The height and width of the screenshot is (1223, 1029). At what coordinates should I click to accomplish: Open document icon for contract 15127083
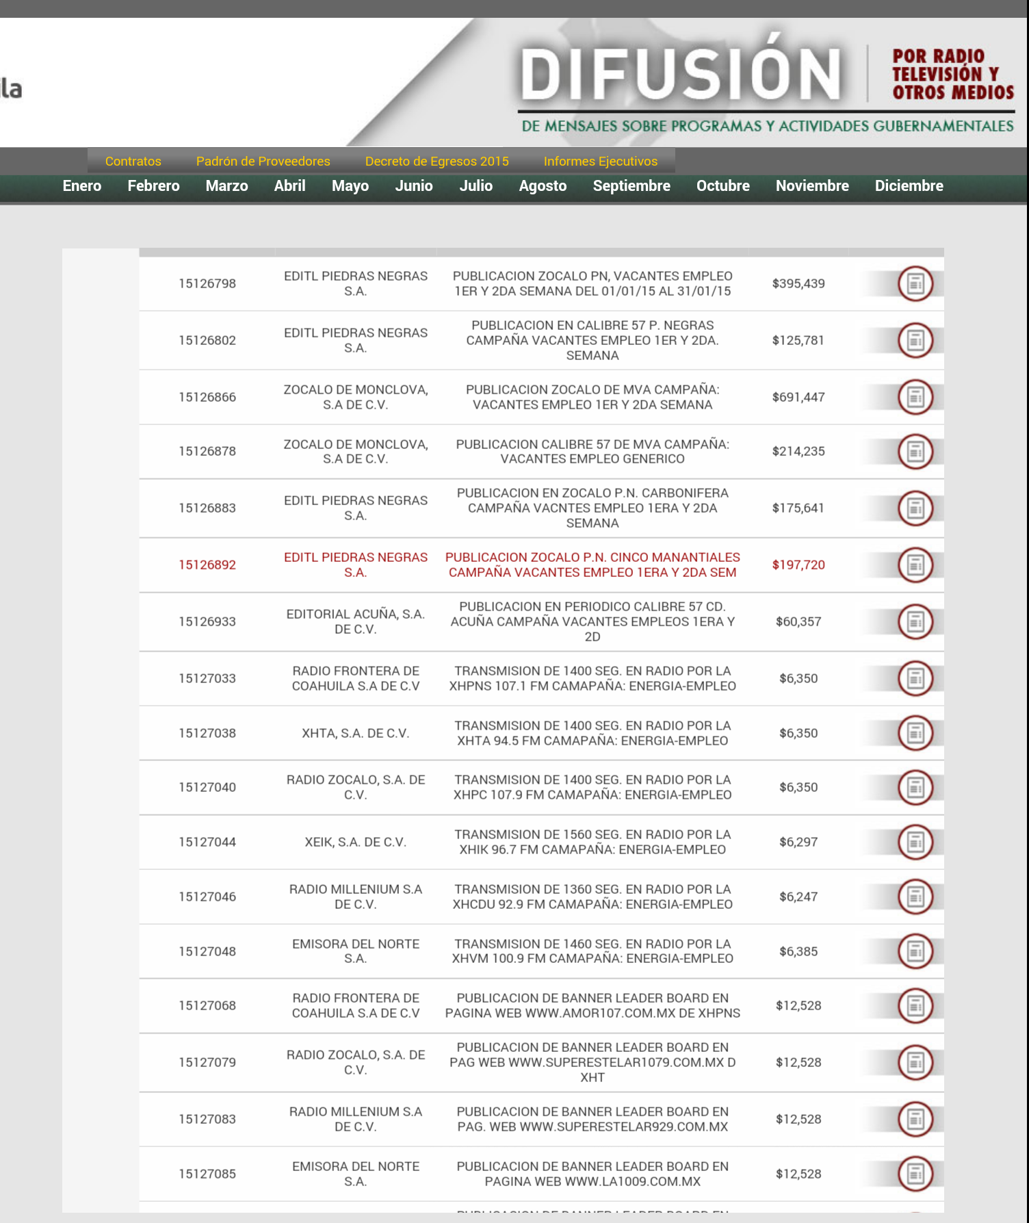(x=915, y=1119)
